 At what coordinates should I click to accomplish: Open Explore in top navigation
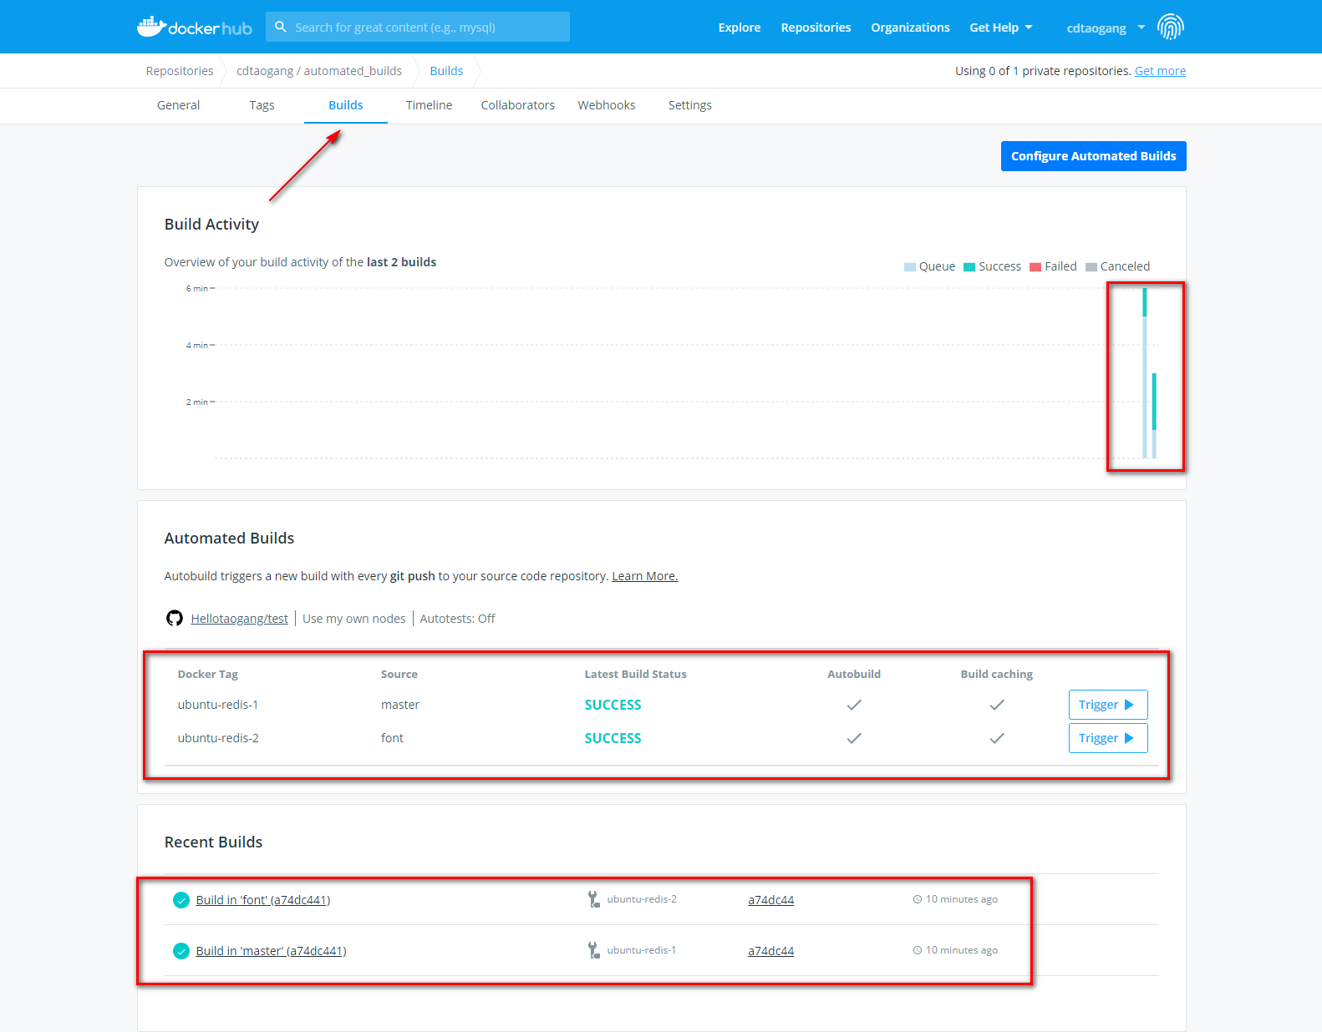[x=740, y=28]
